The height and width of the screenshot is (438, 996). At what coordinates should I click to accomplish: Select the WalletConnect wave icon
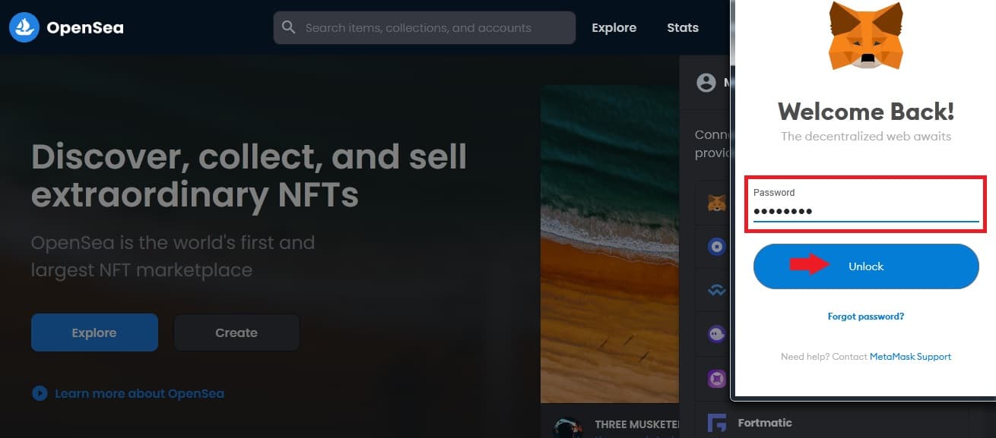[716, 290]
